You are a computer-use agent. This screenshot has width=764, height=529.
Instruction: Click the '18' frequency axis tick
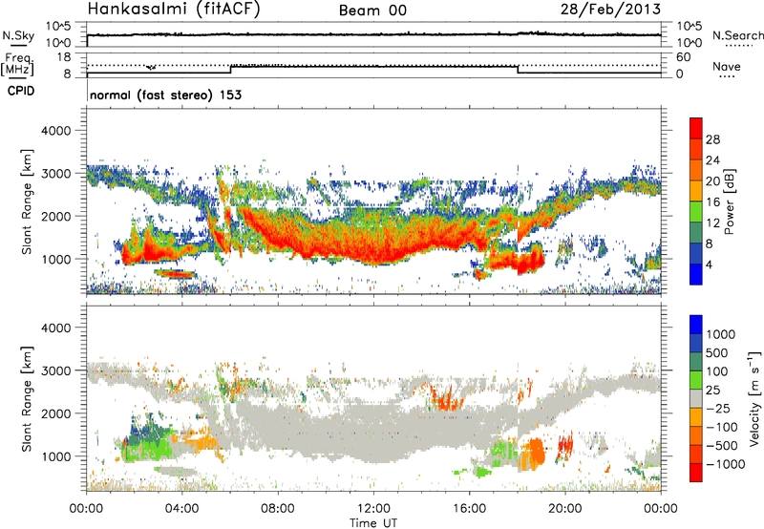63,57
